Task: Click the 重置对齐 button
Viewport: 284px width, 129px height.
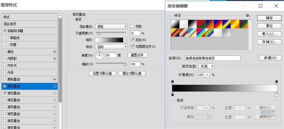Action: click(137, 55)
